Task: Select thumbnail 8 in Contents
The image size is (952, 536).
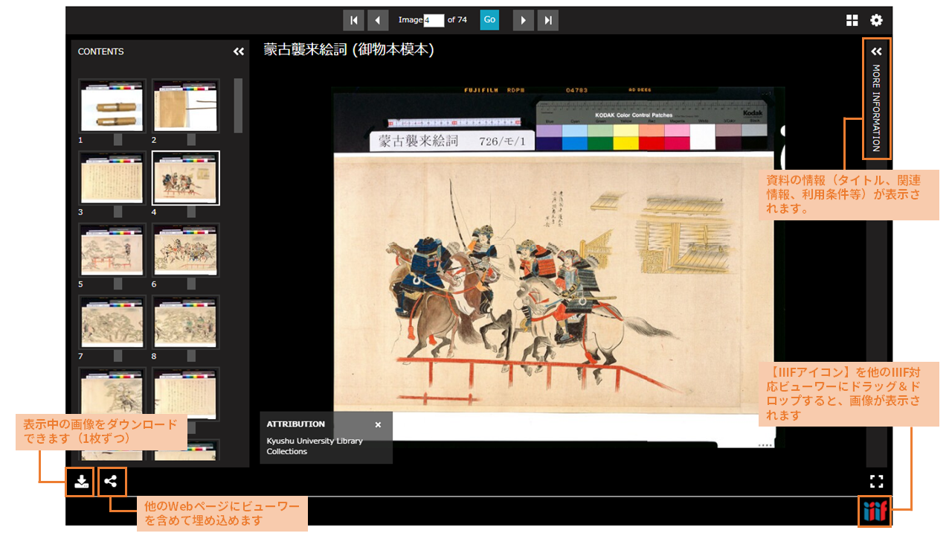Action: [x=186, y=322]
